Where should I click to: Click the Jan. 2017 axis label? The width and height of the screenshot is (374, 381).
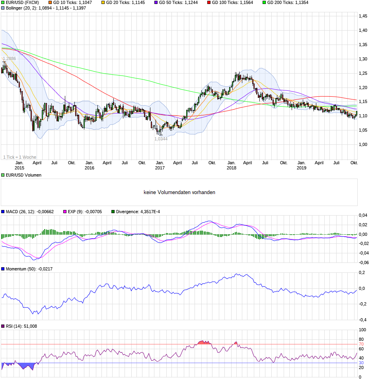(x=160, y=165)
